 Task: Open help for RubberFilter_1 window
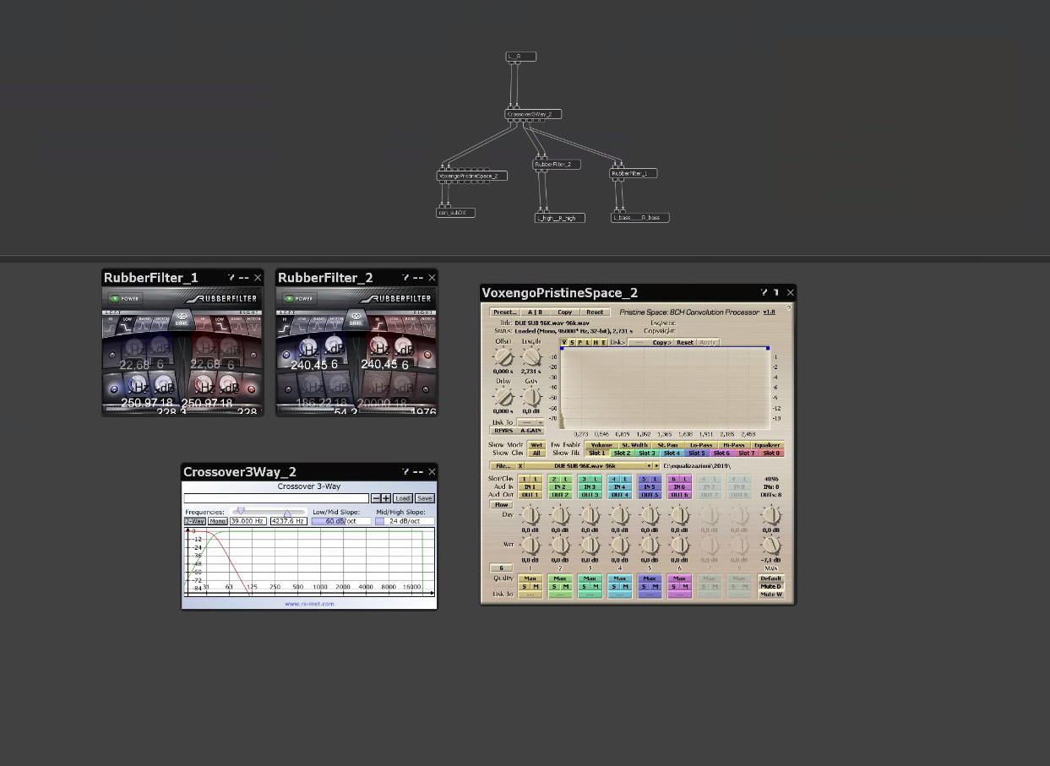pos(231,277)
